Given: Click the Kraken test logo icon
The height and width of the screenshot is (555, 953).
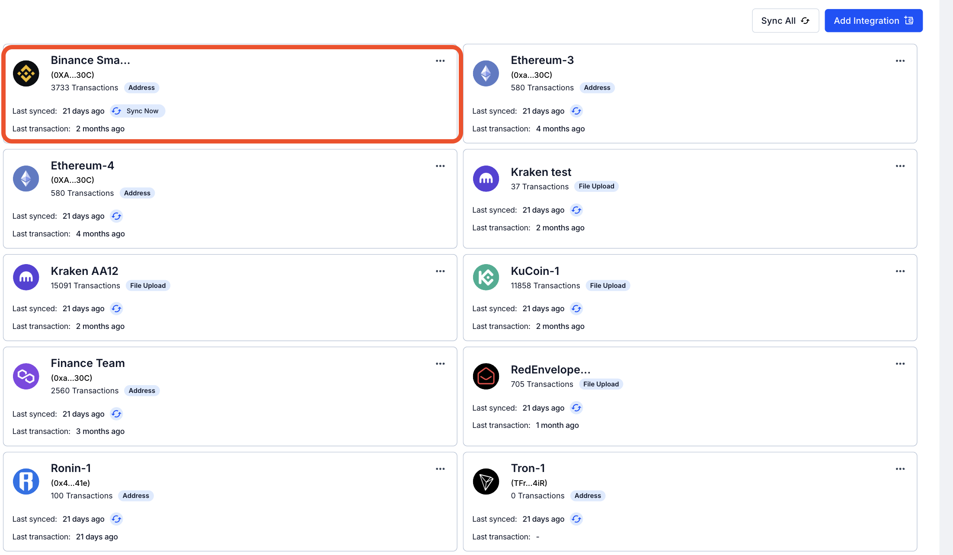Looking at the screenshot, I should pyautogui.click(x=486, y=179).
